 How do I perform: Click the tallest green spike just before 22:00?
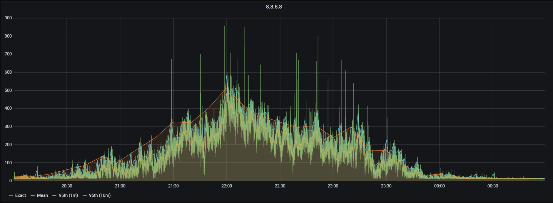point(225,27)
